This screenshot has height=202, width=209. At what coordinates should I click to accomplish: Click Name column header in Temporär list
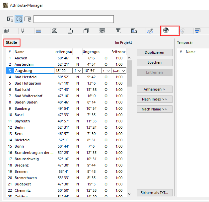click(197, 52)
